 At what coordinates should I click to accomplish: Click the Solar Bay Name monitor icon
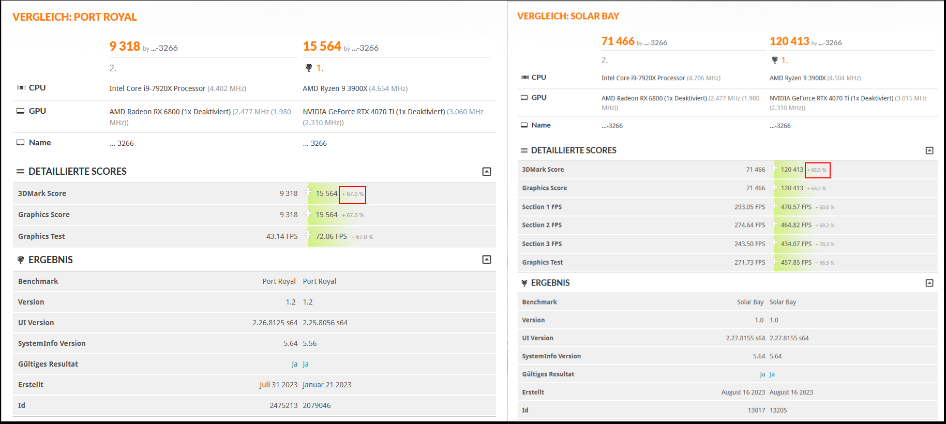coord(524,125)
